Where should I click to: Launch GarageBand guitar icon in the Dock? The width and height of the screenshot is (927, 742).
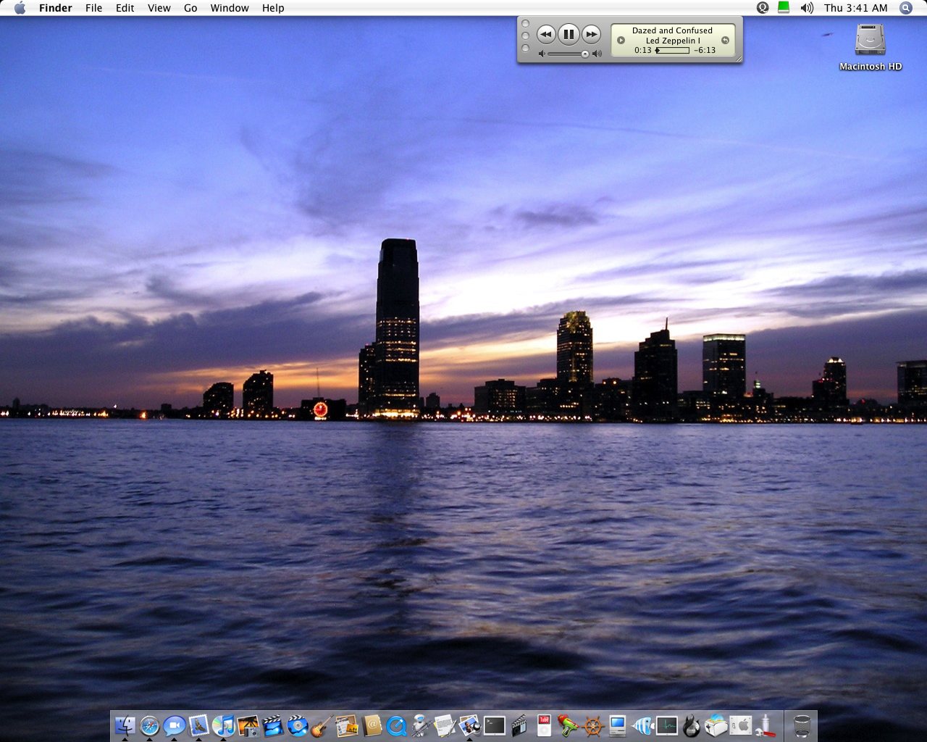pos(322,725)
